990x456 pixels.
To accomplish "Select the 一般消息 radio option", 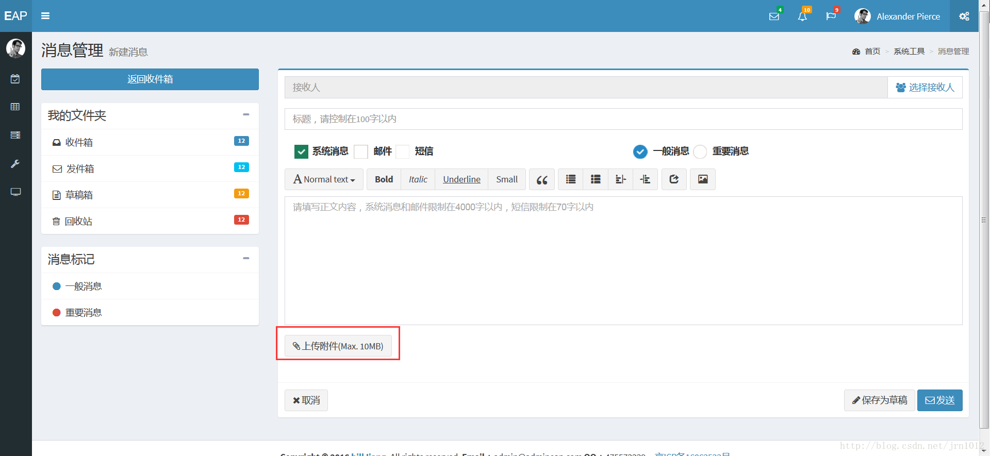I will 640,151.
